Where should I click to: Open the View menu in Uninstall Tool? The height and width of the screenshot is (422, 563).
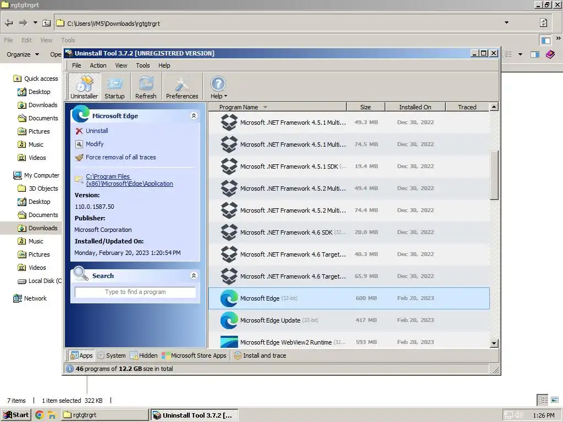121,65
